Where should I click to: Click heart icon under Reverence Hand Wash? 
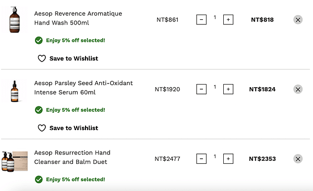click(x=42, y=58)
